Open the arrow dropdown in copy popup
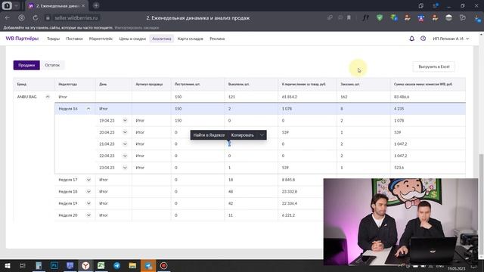 click(262, 135)
